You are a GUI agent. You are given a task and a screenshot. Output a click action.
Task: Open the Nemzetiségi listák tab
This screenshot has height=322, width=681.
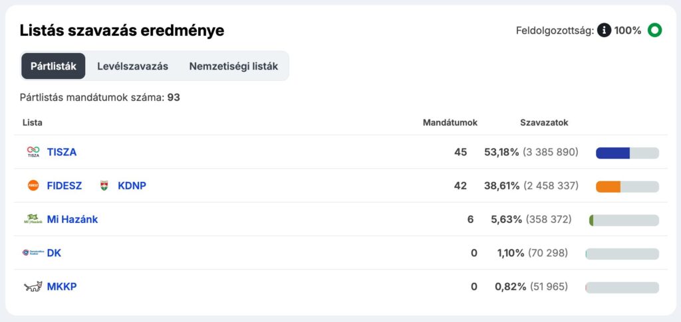pos(233,66)
